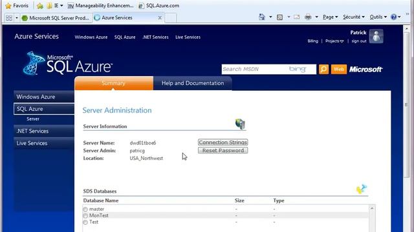Click the Type column header

[x=279, y=200]
